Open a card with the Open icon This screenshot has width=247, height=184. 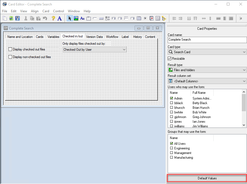pyautogui.click(x=11, y=18)
